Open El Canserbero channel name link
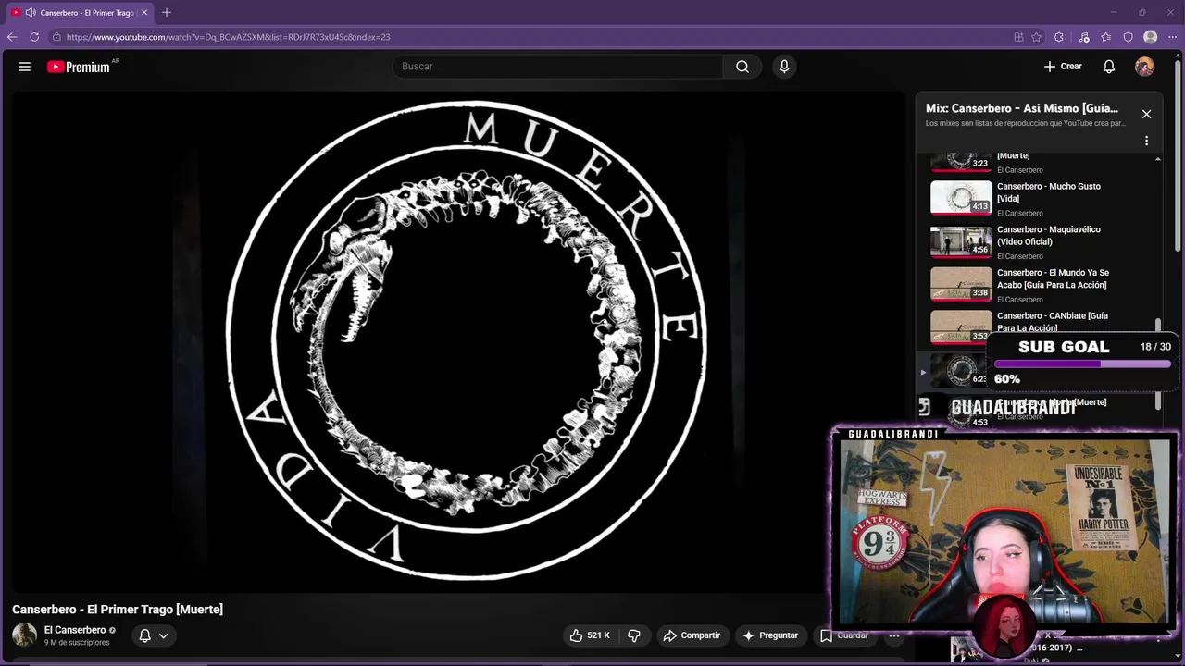This screenshot has width=1185, height=666. (75, 630)
